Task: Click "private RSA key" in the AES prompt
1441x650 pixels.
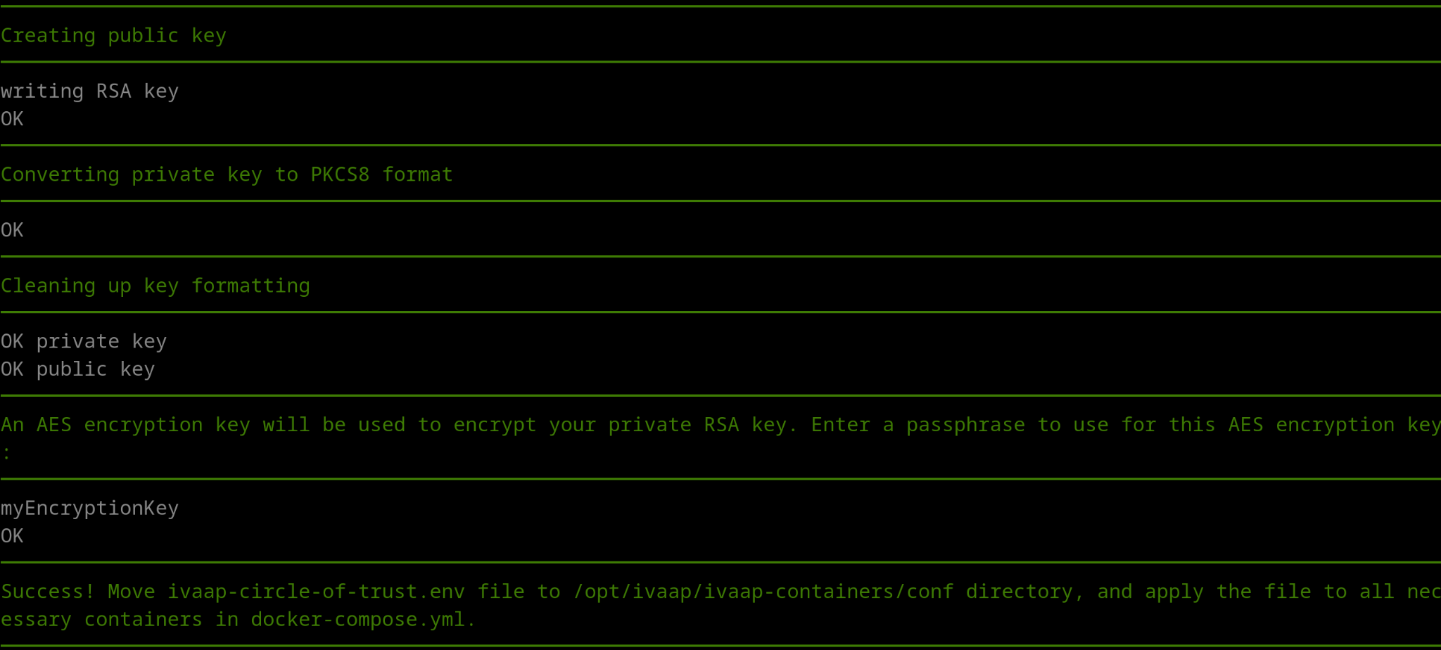Action: [x=673, y=425]
